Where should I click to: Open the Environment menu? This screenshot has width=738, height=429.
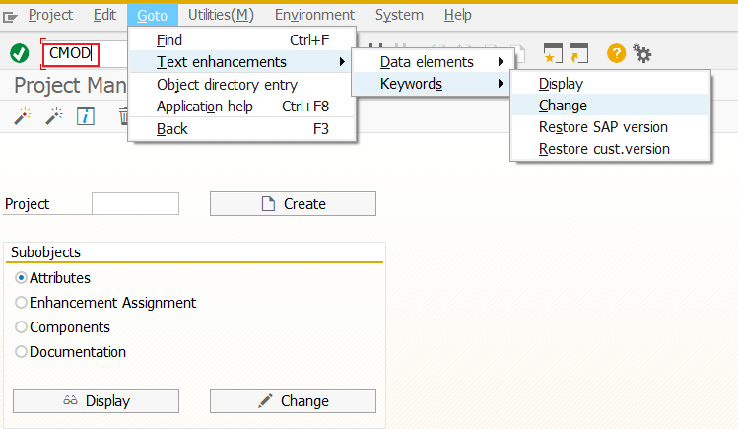point(314,15)
